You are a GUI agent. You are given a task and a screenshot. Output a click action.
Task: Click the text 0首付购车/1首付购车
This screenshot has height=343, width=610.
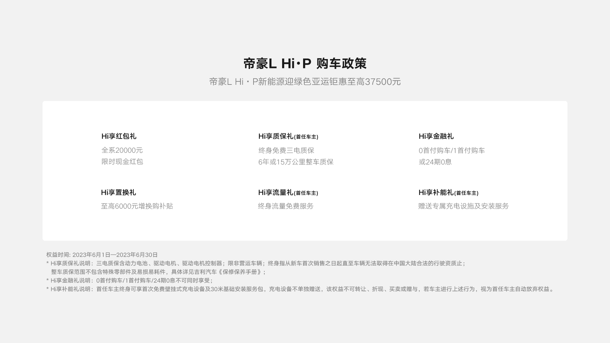(x=452, y=151)
